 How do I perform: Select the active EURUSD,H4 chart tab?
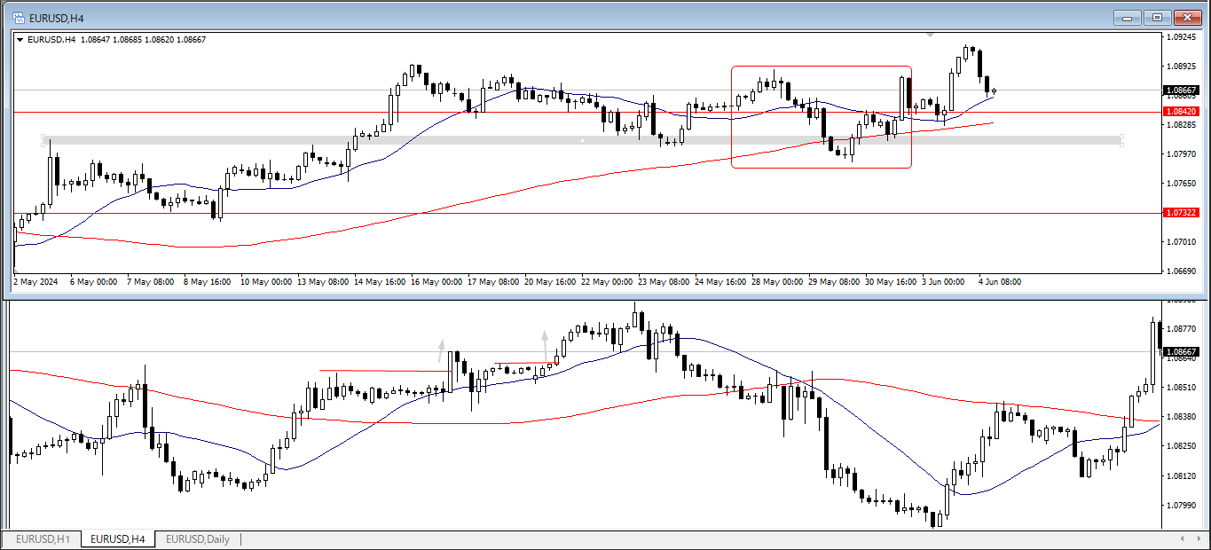118,539
